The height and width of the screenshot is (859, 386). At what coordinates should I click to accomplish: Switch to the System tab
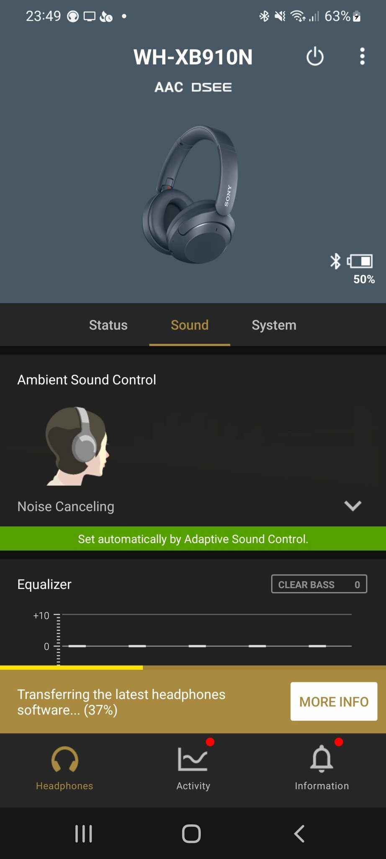coord(274,325)
